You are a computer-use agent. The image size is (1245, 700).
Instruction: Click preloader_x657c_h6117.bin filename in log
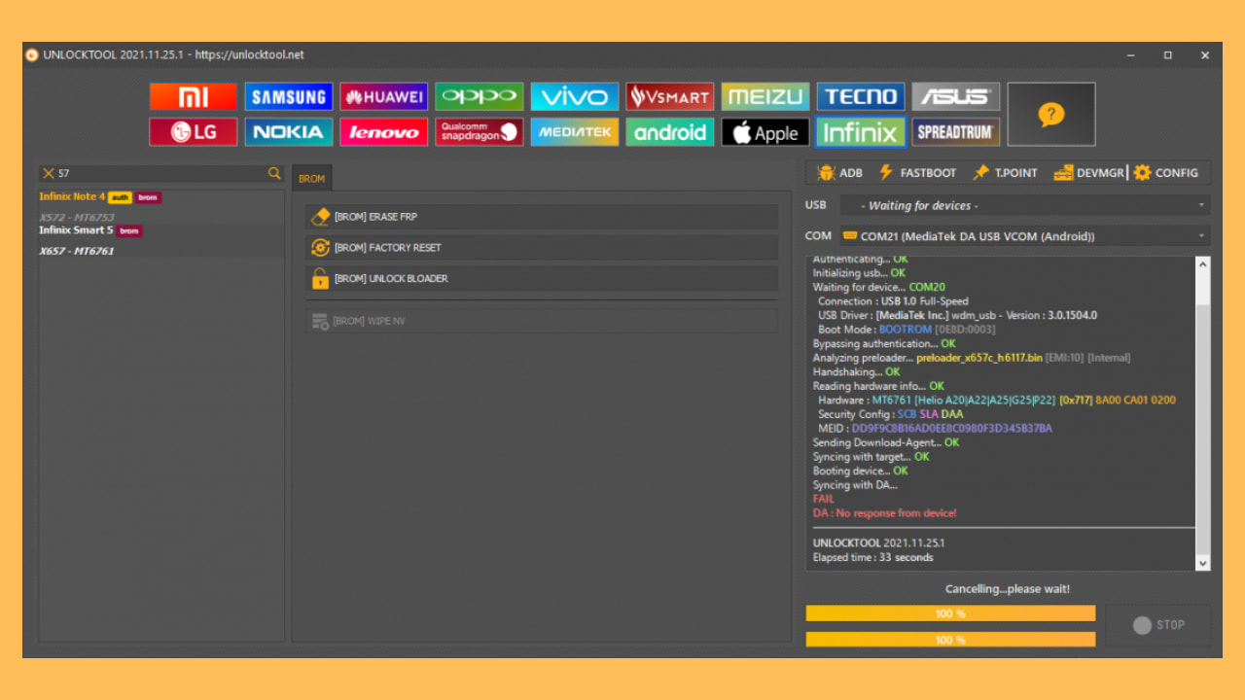[978, 358]
